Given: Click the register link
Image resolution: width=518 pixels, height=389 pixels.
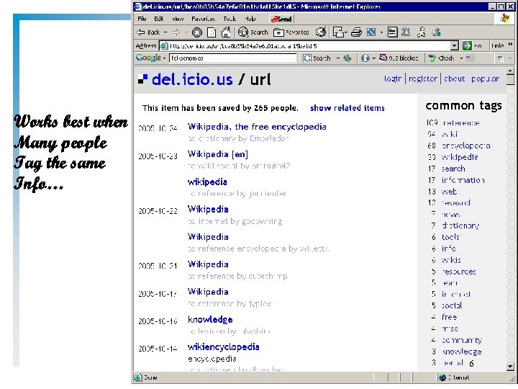Looking at the screenshot, I should (423, 79).
